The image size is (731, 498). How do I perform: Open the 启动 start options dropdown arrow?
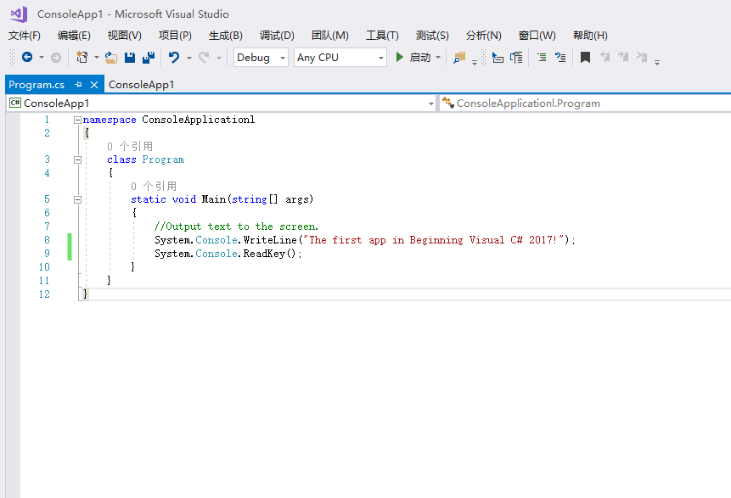coord(438,58)
